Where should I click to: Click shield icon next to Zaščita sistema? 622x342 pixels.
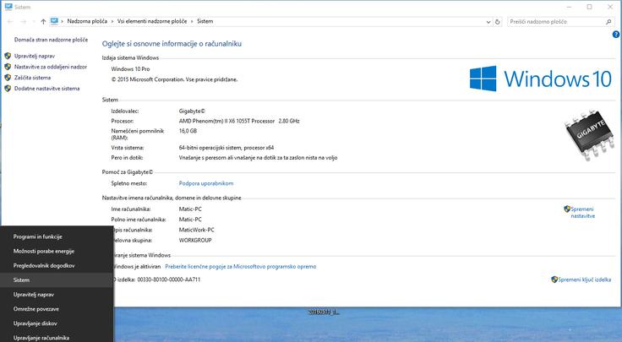point(8,78)
